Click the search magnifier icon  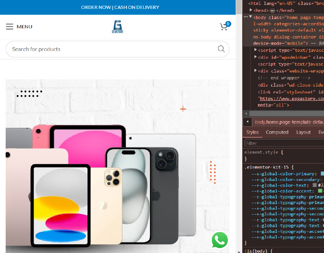tap(221, 49)
